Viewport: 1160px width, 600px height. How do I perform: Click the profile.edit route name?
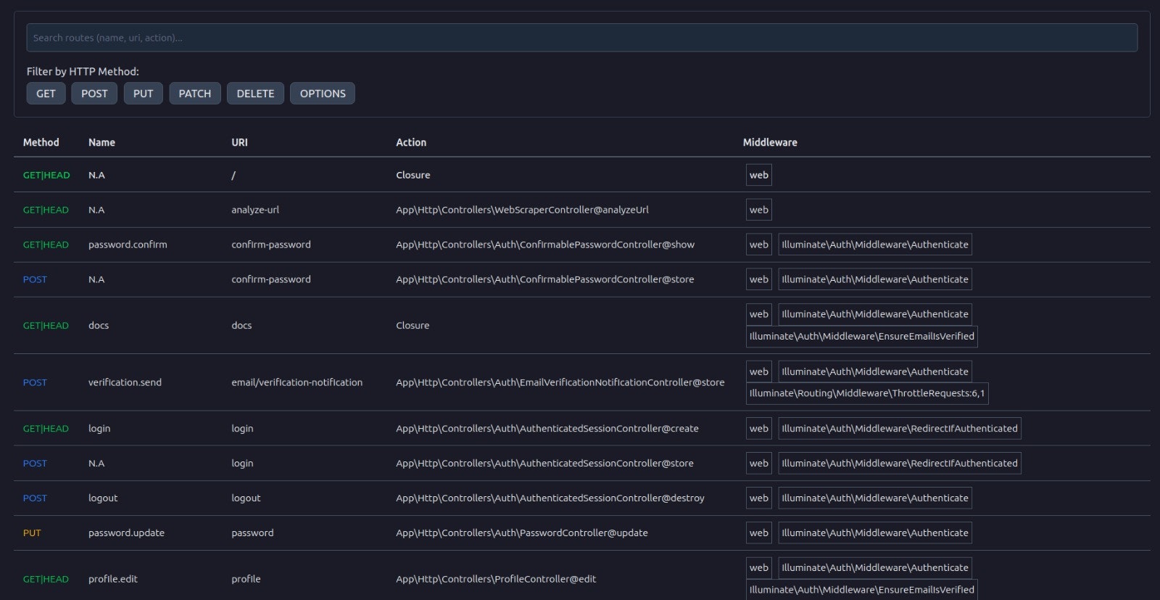pyautogui.click(x=113, y=579)
